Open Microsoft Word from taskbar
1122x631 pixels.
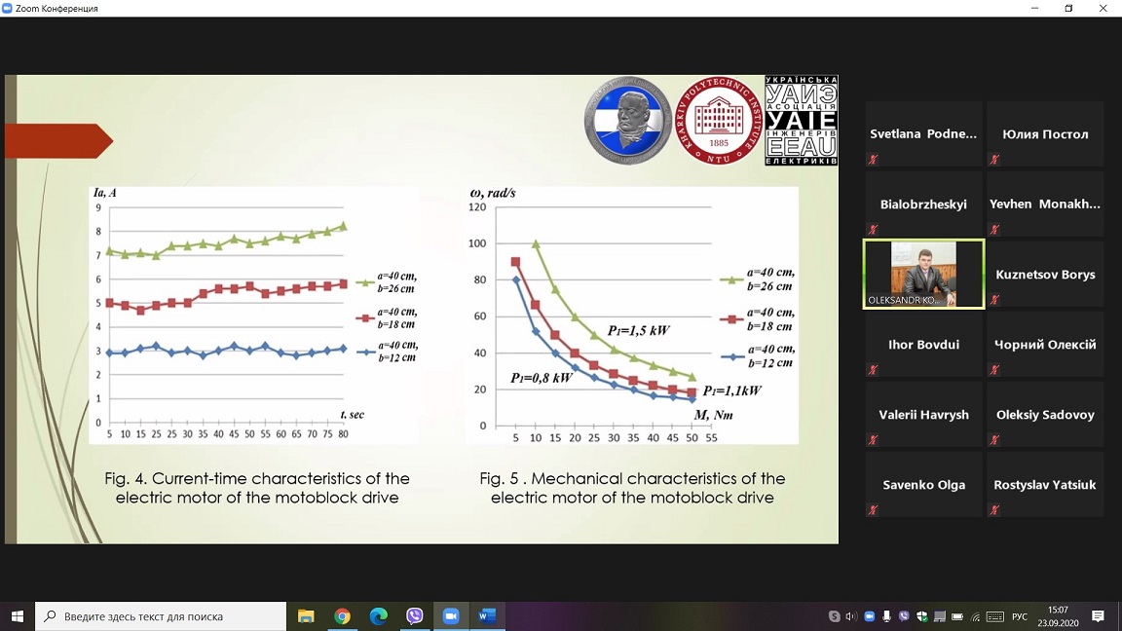coord(487,616)
